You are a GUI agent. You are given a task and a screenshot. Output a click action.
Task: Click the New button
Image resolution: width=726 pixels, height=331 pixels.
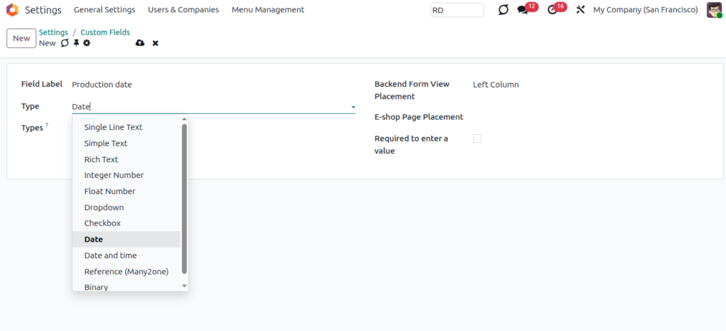[x=21, y=39]
